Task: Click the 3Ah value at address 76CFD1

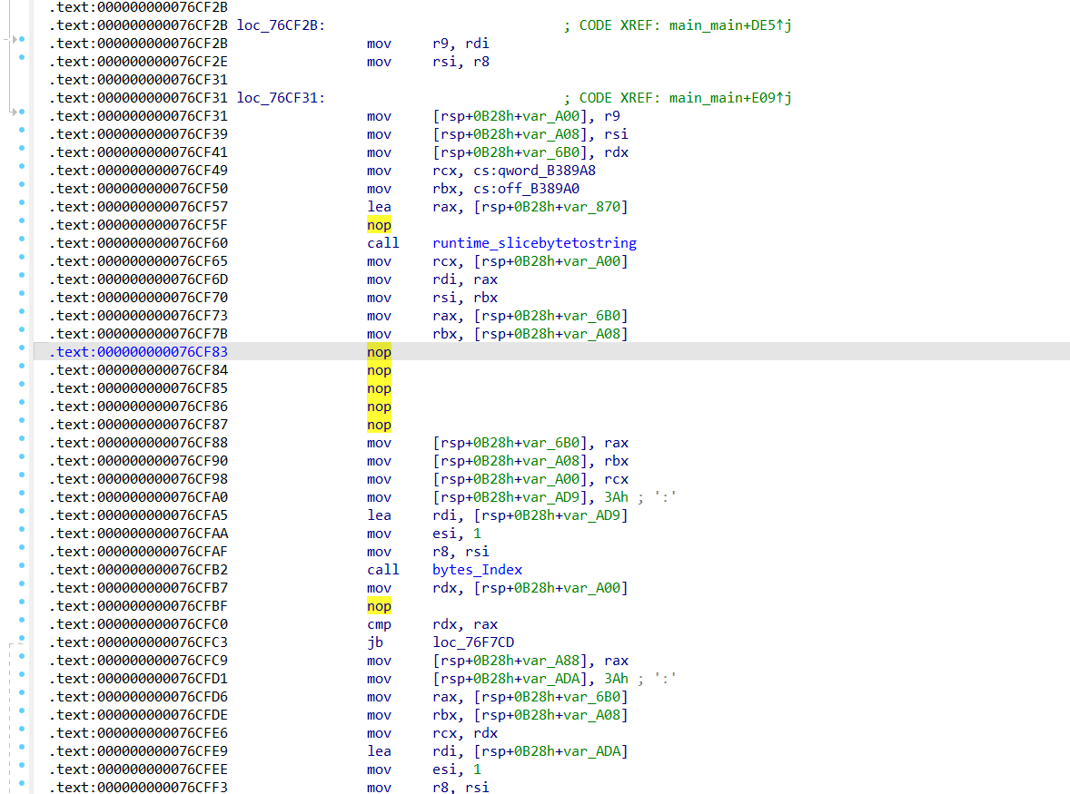Action: (616, 679)
